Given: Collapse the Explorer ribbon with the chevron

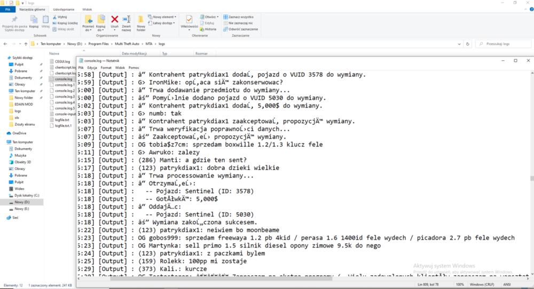Looking at the screenshot, I should [525, 10].
